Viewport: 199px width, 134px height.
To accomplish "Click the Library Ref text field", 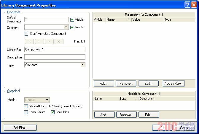I will point(55,50).
